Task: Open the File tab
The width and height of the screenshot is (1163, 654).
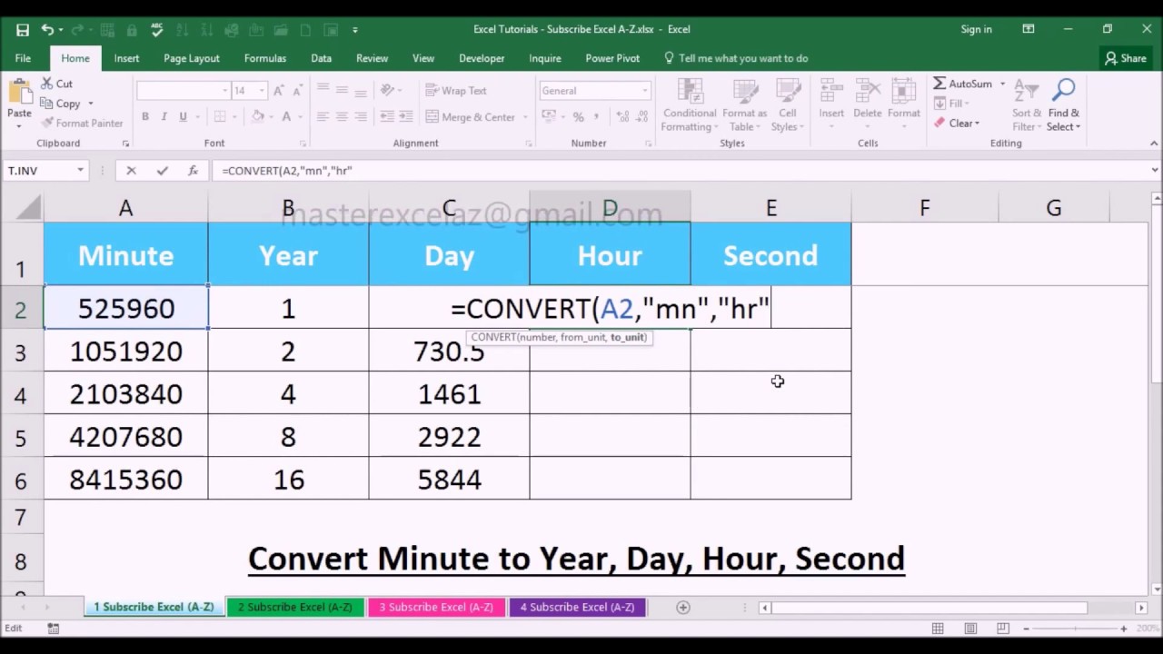Action: tap(23, 58)
